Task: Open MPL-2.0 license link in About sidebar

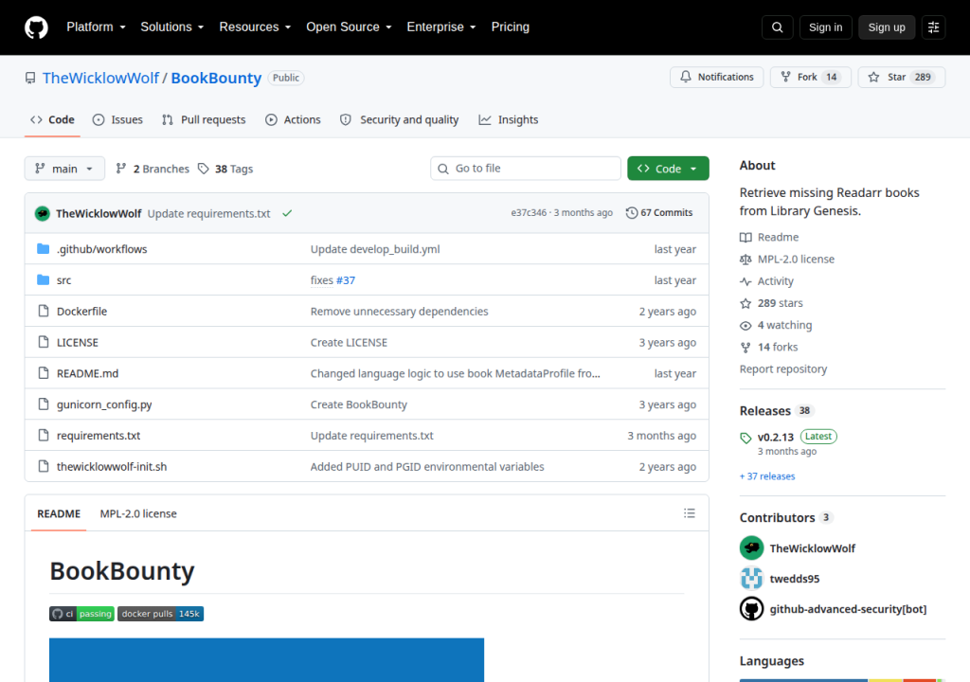Action: (787, 259)
